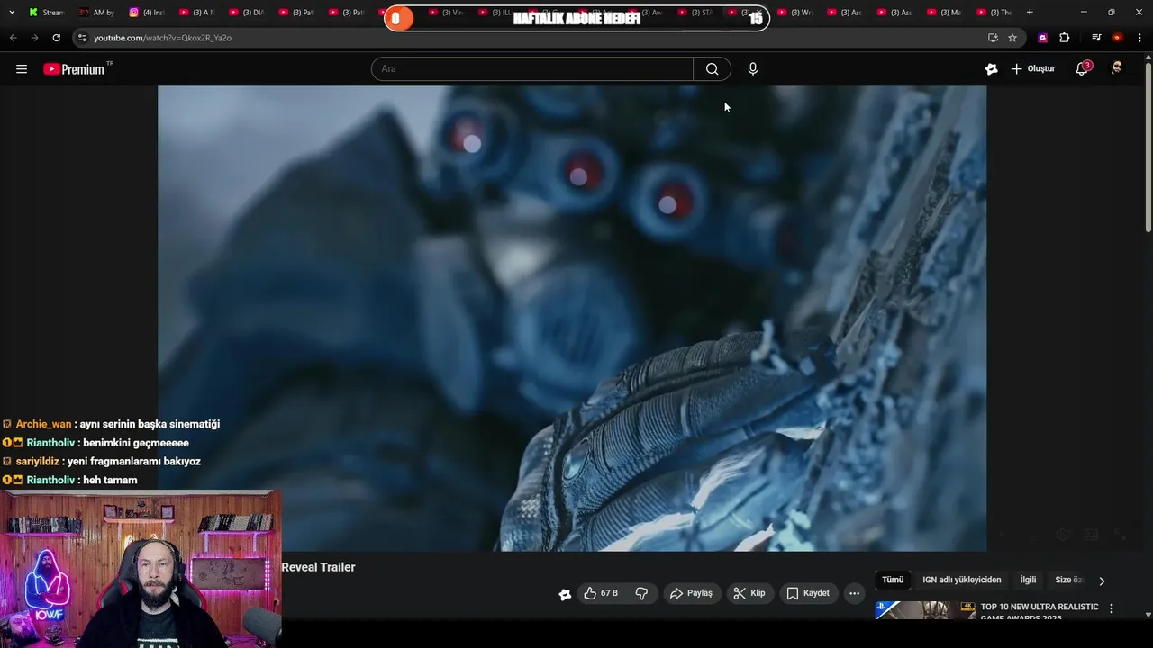Select the IGN adlı yükleyiciden chip
This screenshot has width=1153, height=648.
coord(961,580)
